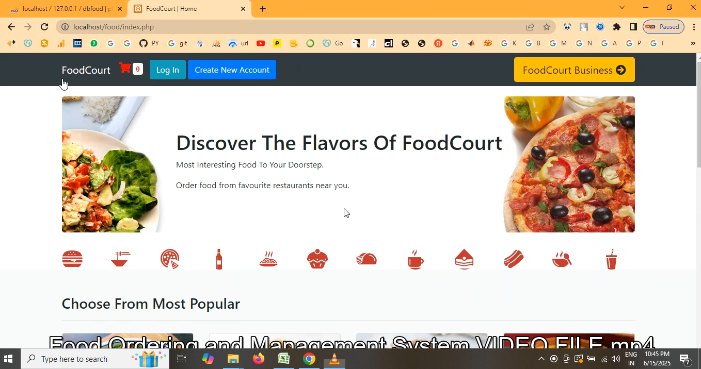Open Task View on the taskbar
This screenshot has width=701, height=369.
[182, 359]
